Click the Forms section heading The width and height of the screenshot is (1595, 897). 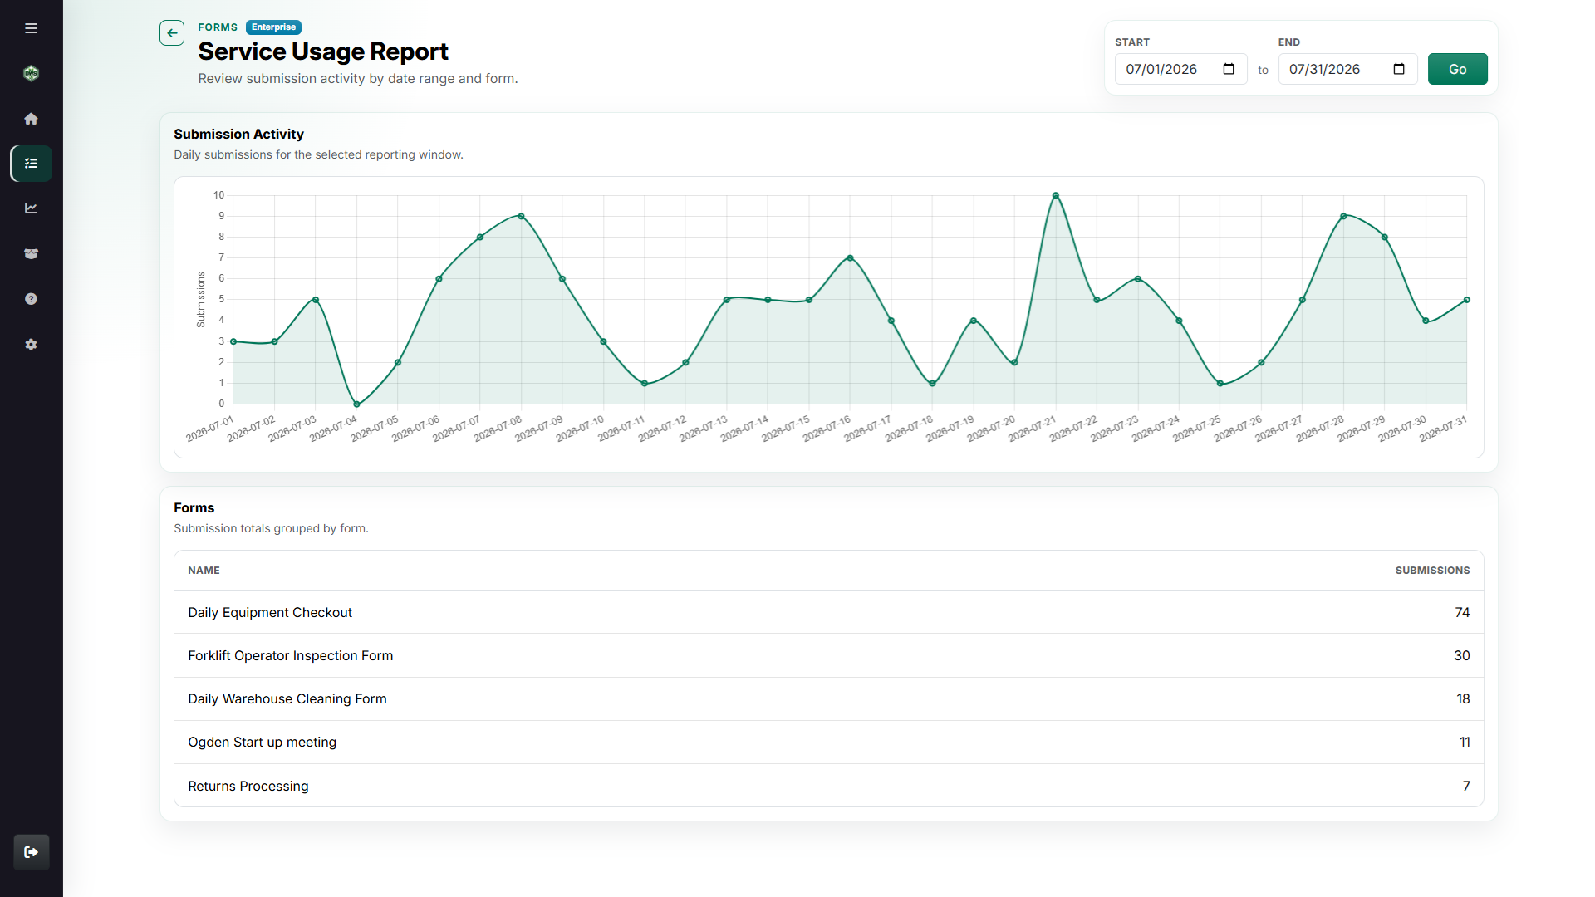(x=194, y=507)
